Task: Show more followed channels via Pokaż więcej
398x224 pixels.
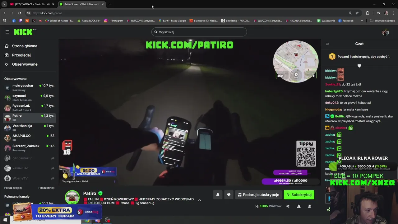Action: point(13,188)
